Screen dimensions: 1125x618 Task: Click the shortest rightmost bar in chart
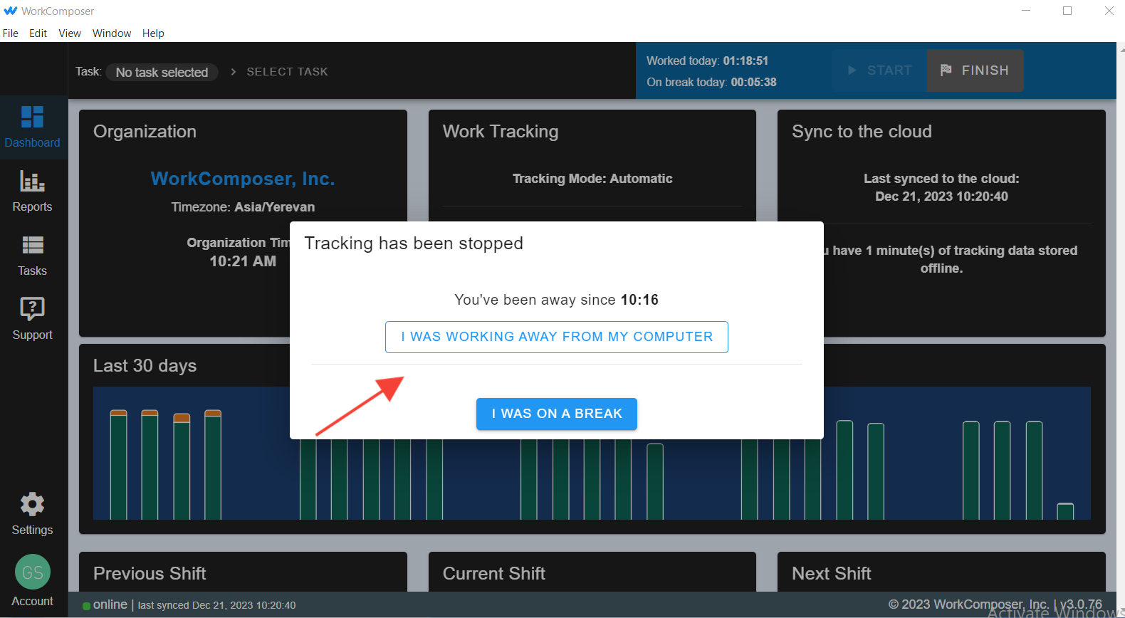tap(1065, 511)
